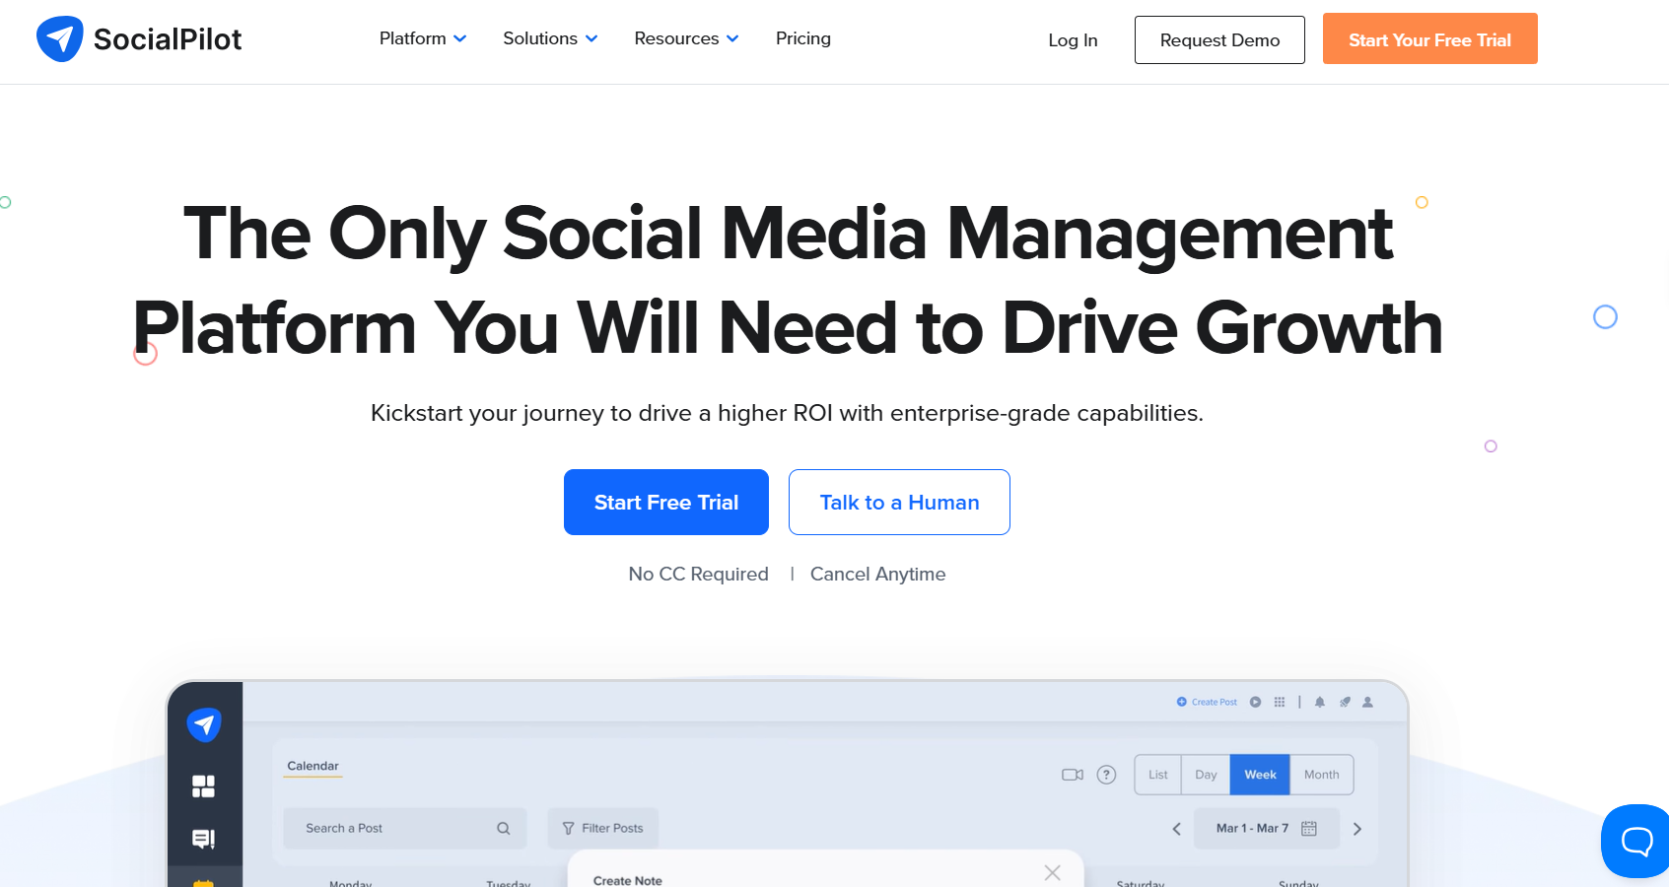The image size is (1669, 887).
Task: Click the 'Create Note' popup title
Action: click(628, 880)
